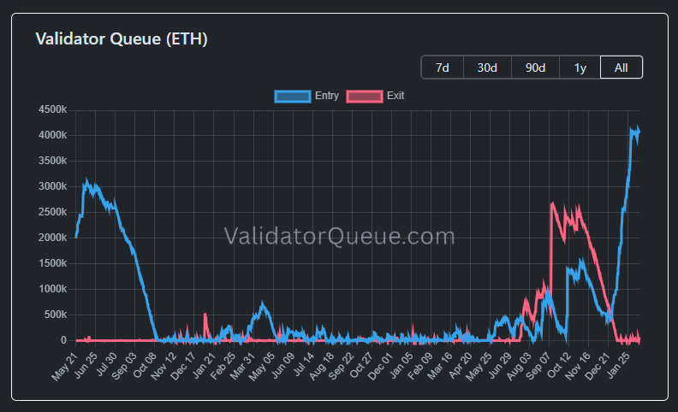Hide the Exit series via its legend label
Screen dimensions: 678x412
(395, 96)
